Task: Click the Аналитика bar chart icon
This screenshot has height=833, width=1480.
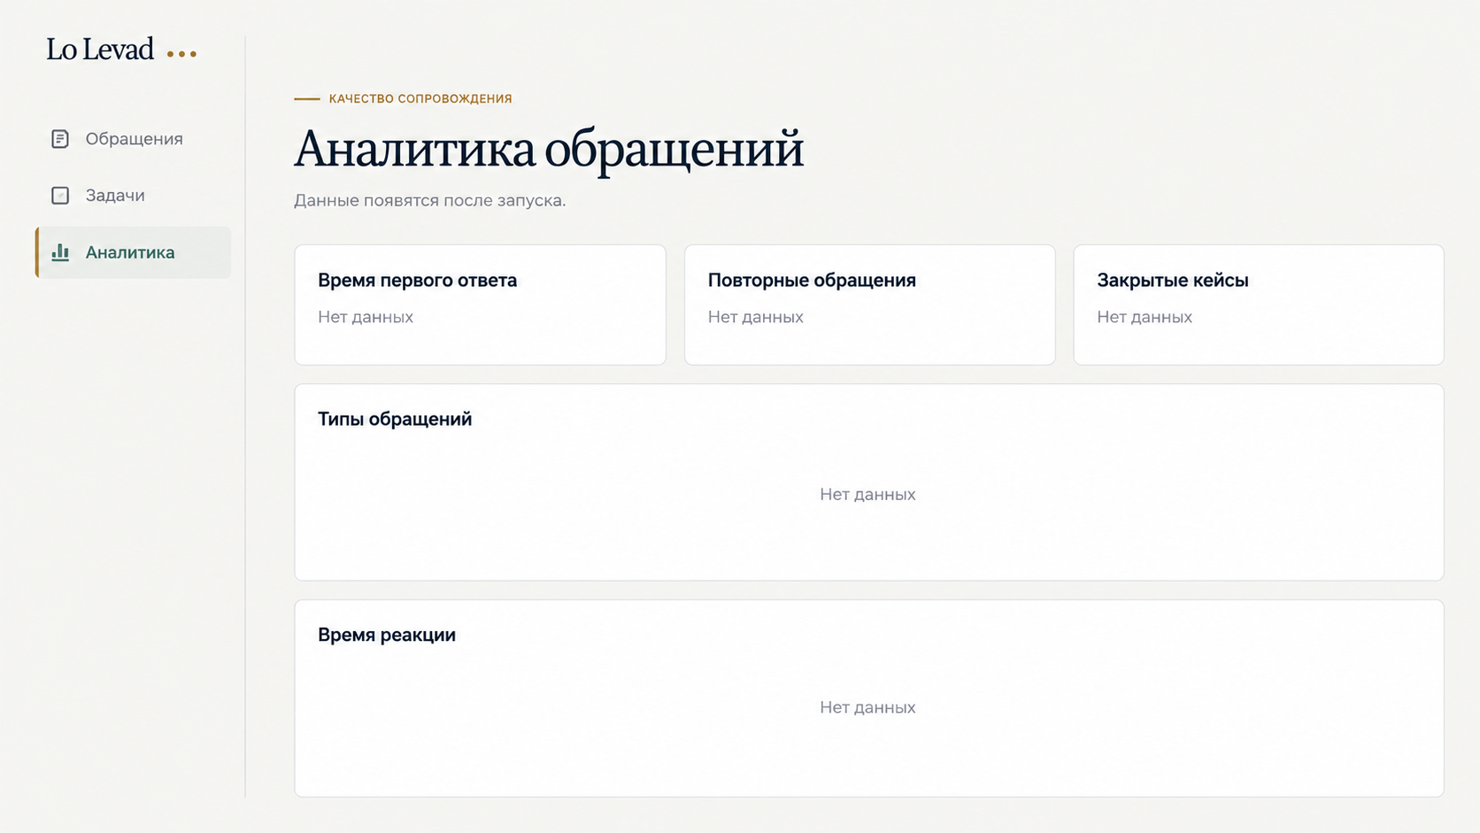Action: point(60,252)
